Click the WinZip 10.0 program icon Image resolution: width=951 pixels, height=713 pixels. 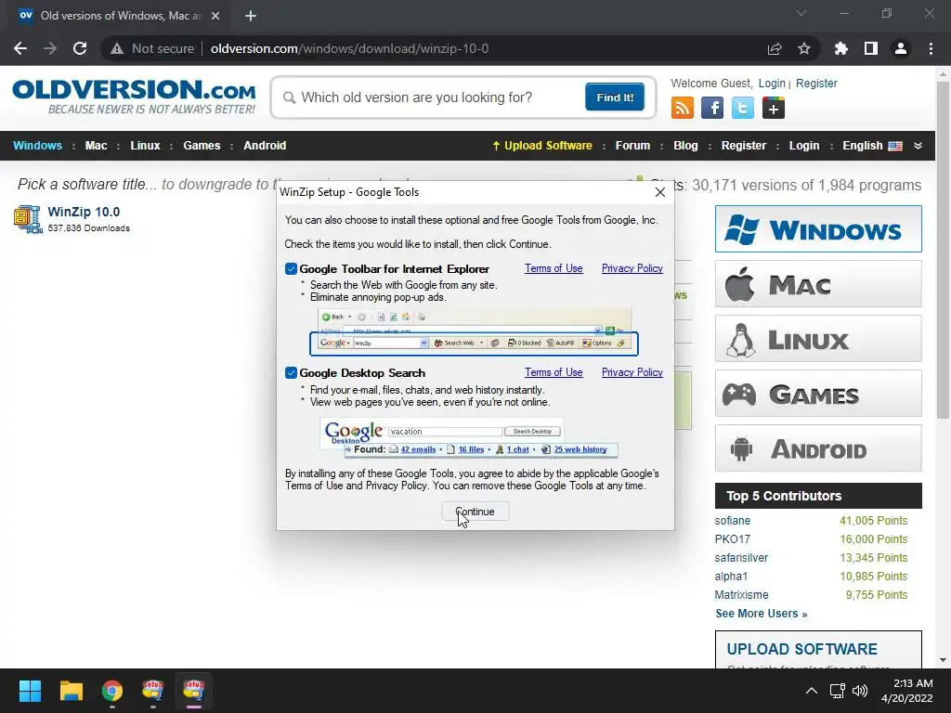[28, 219]
